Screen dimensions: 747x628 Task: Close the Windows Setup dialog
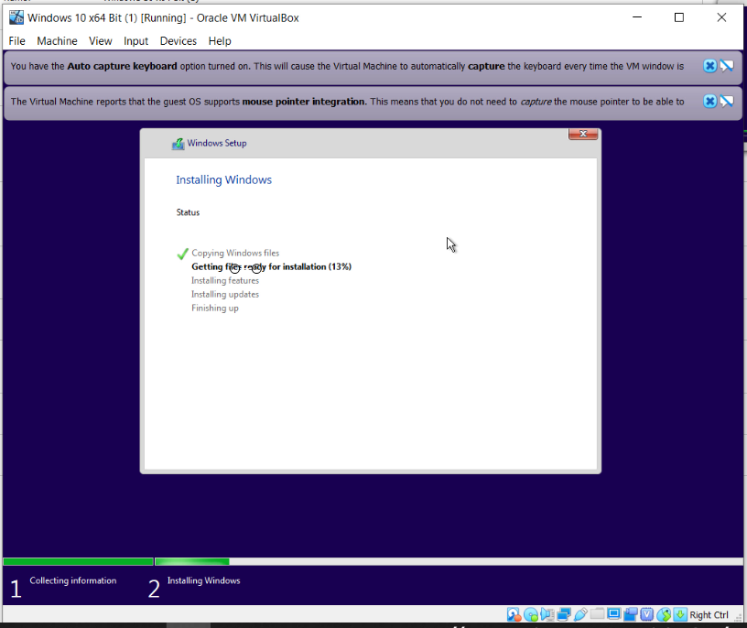point(583,134)
